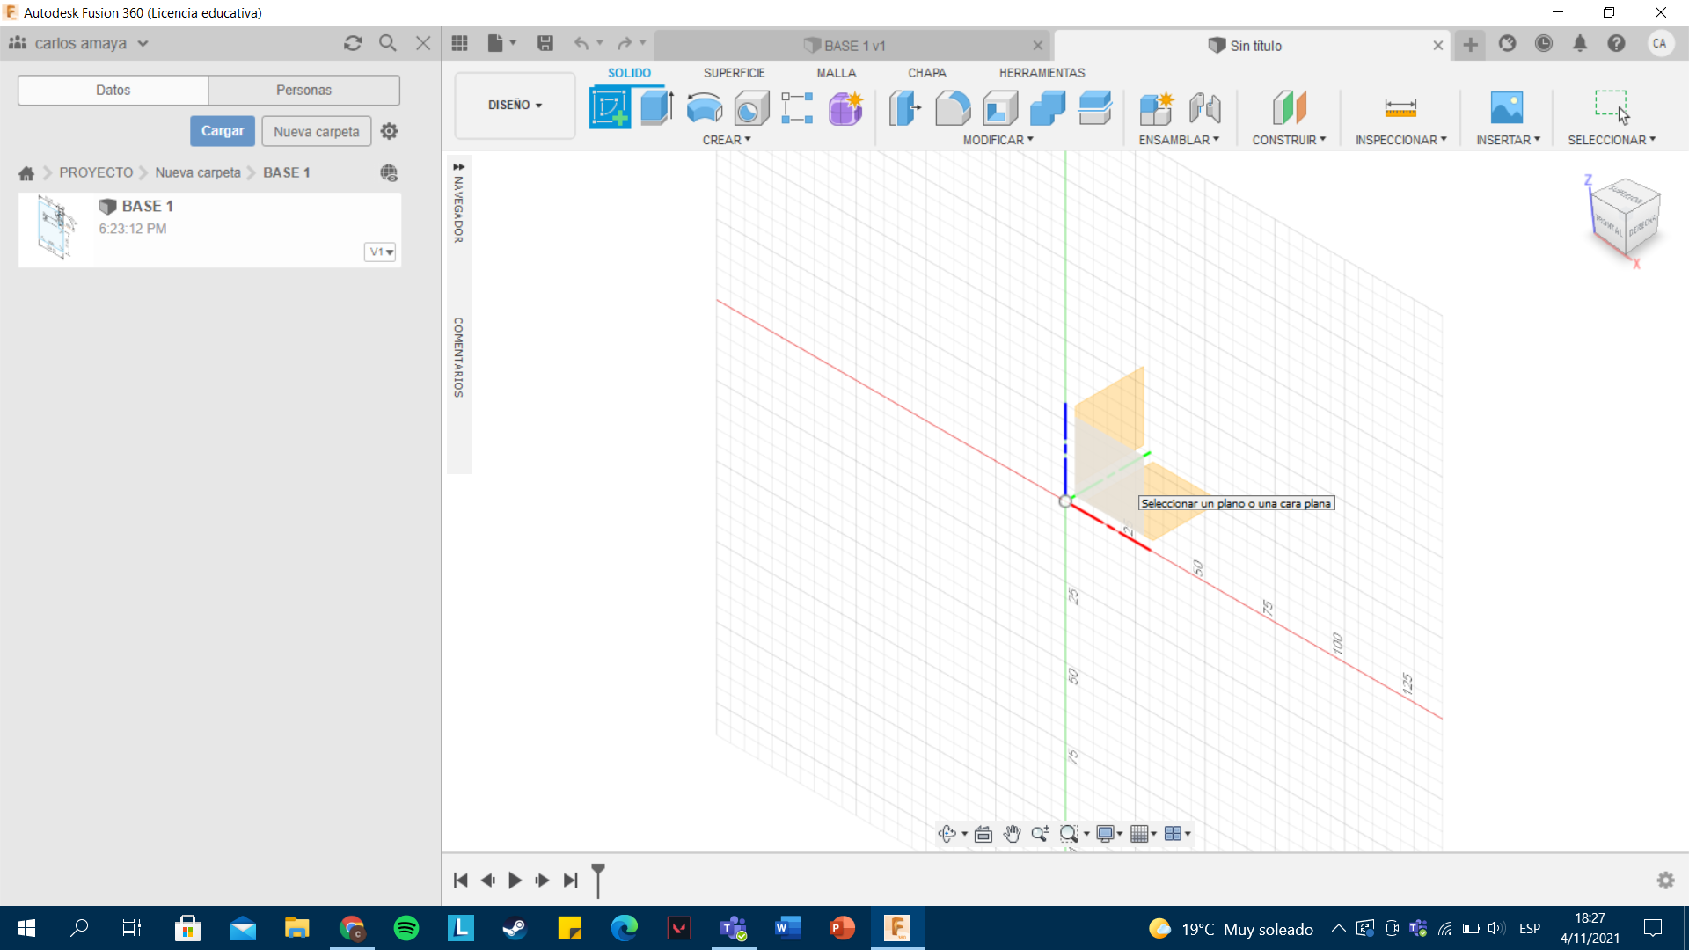This screenshot has height=950, width=1689.
Task: Select the Offset Face tool
Action: [1095, 107]
